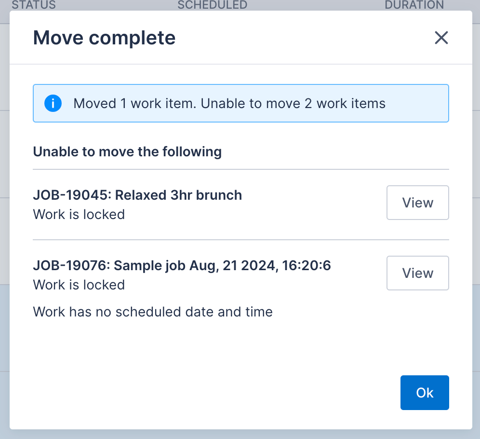The image size is (480, 439).
Task: Click the "Move complete" dialog title
Action: [104, 38]
